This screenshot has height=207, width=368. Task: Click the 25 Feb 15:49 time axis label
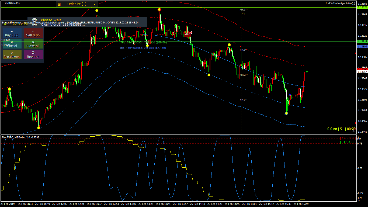click(301, 204)
